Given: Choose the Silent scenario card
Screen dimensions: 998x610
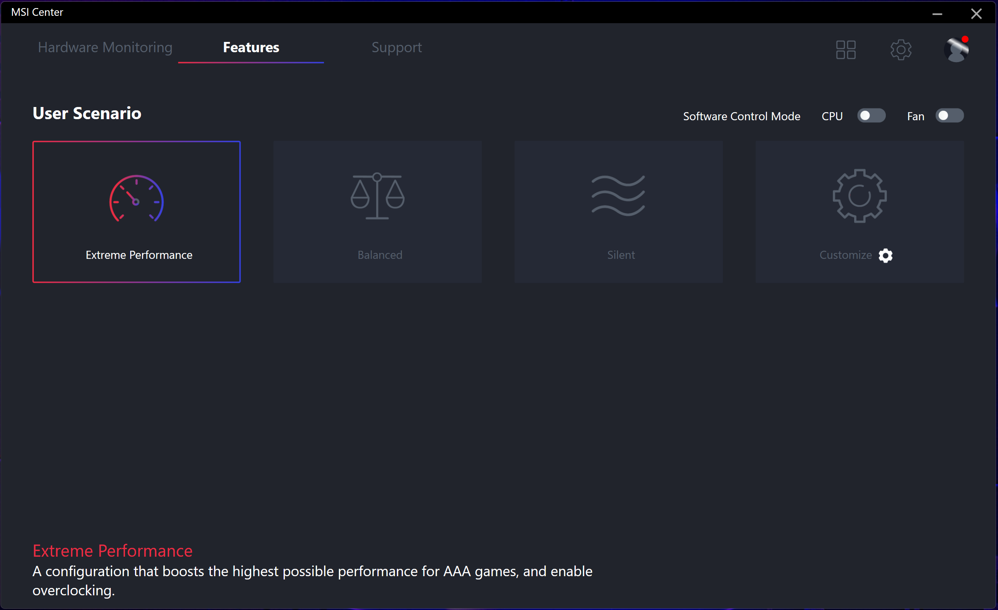Looking at the screenshot, I should click(618, 212).
